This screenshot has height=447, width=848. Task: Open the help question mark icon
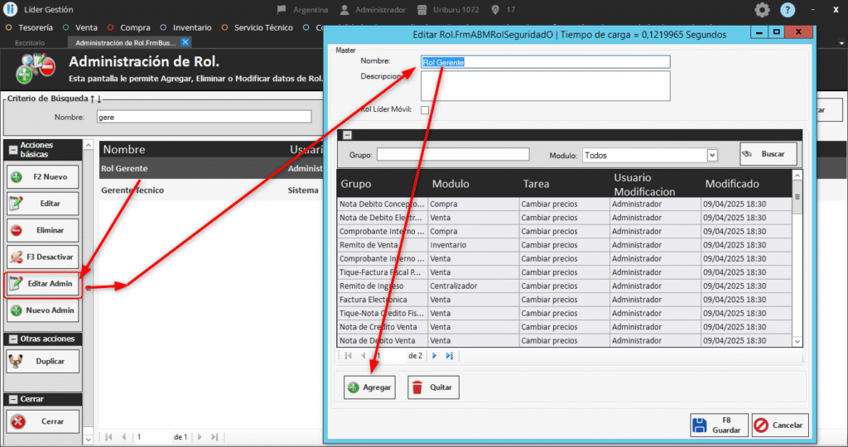point(788,10)
